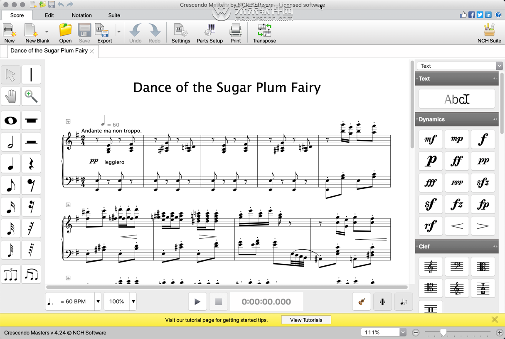Click the Transpose toolbar button
The width and height of the screenshot is (505, 339).
[264, 33]
